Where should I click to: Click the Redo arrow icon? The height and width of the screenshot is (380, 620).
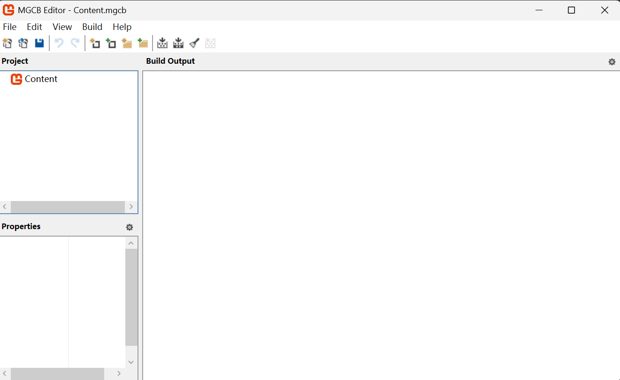(75, 44)
